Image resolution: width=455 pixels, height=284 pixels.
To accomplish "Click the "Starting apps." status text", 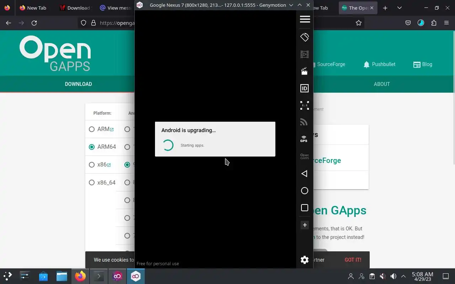I will click(192, 145).
